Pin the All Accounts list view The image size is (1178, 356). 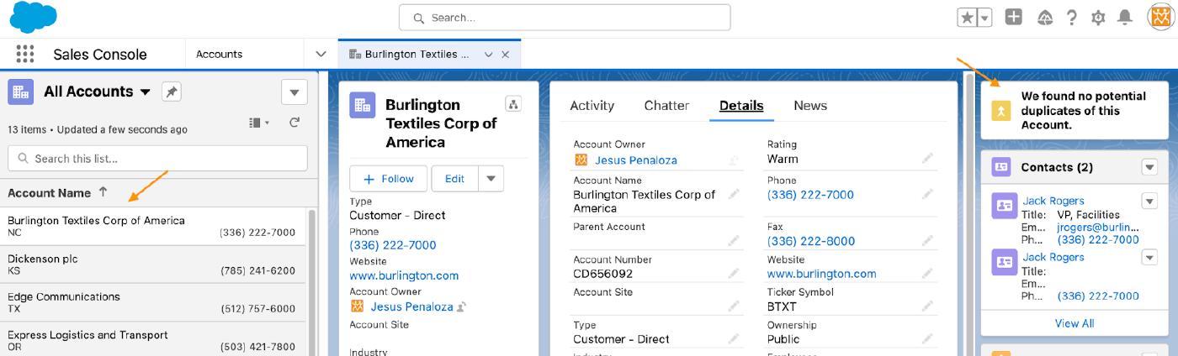[171, 92]
